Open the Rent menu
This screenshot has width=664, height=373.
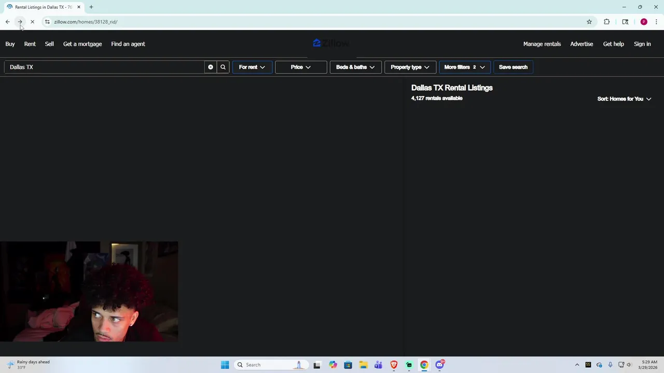point(30,44)
